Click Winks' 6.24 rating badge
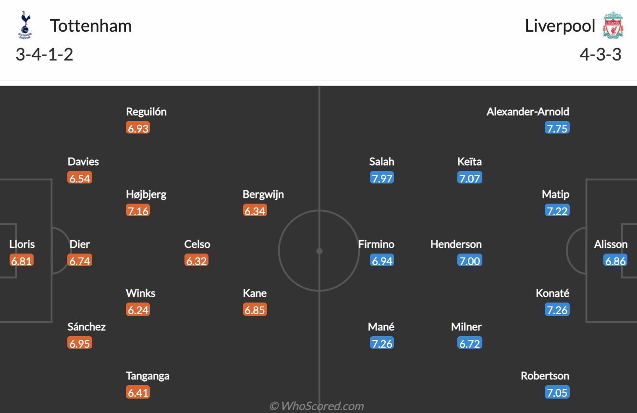637x413 pixels. pyautogui.click(x=138, y=310)
